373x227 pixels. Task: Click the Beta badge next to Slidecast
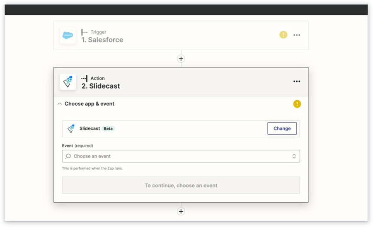coord(108,128)
